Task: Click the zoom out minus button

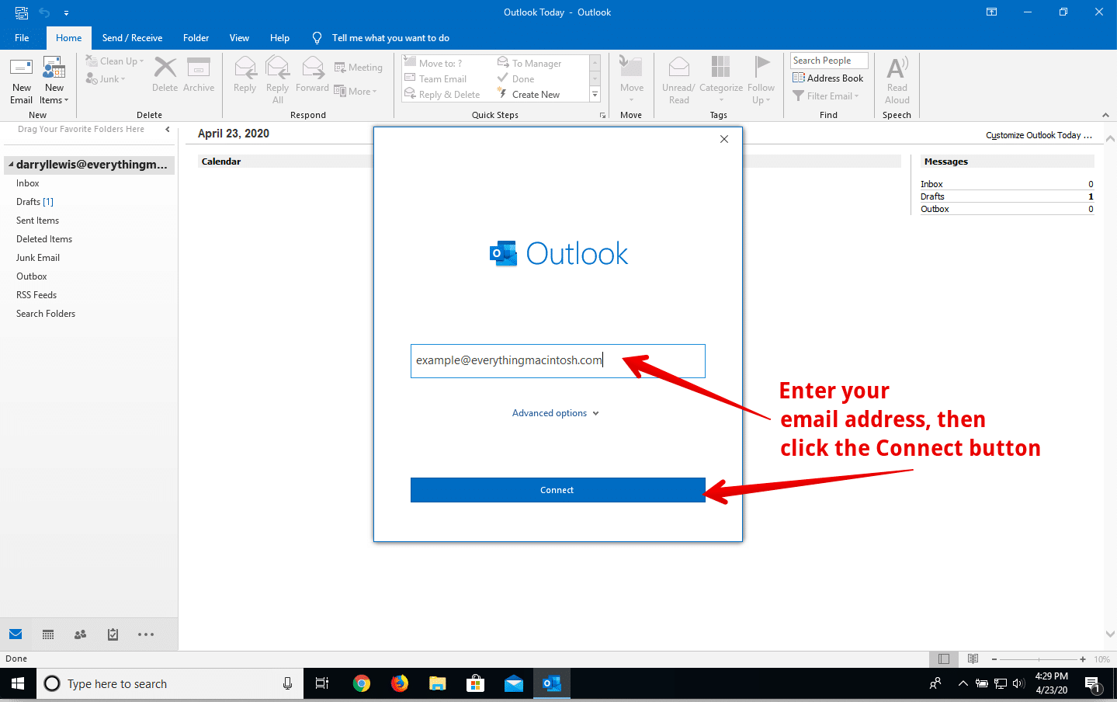Action: [994, 659]
